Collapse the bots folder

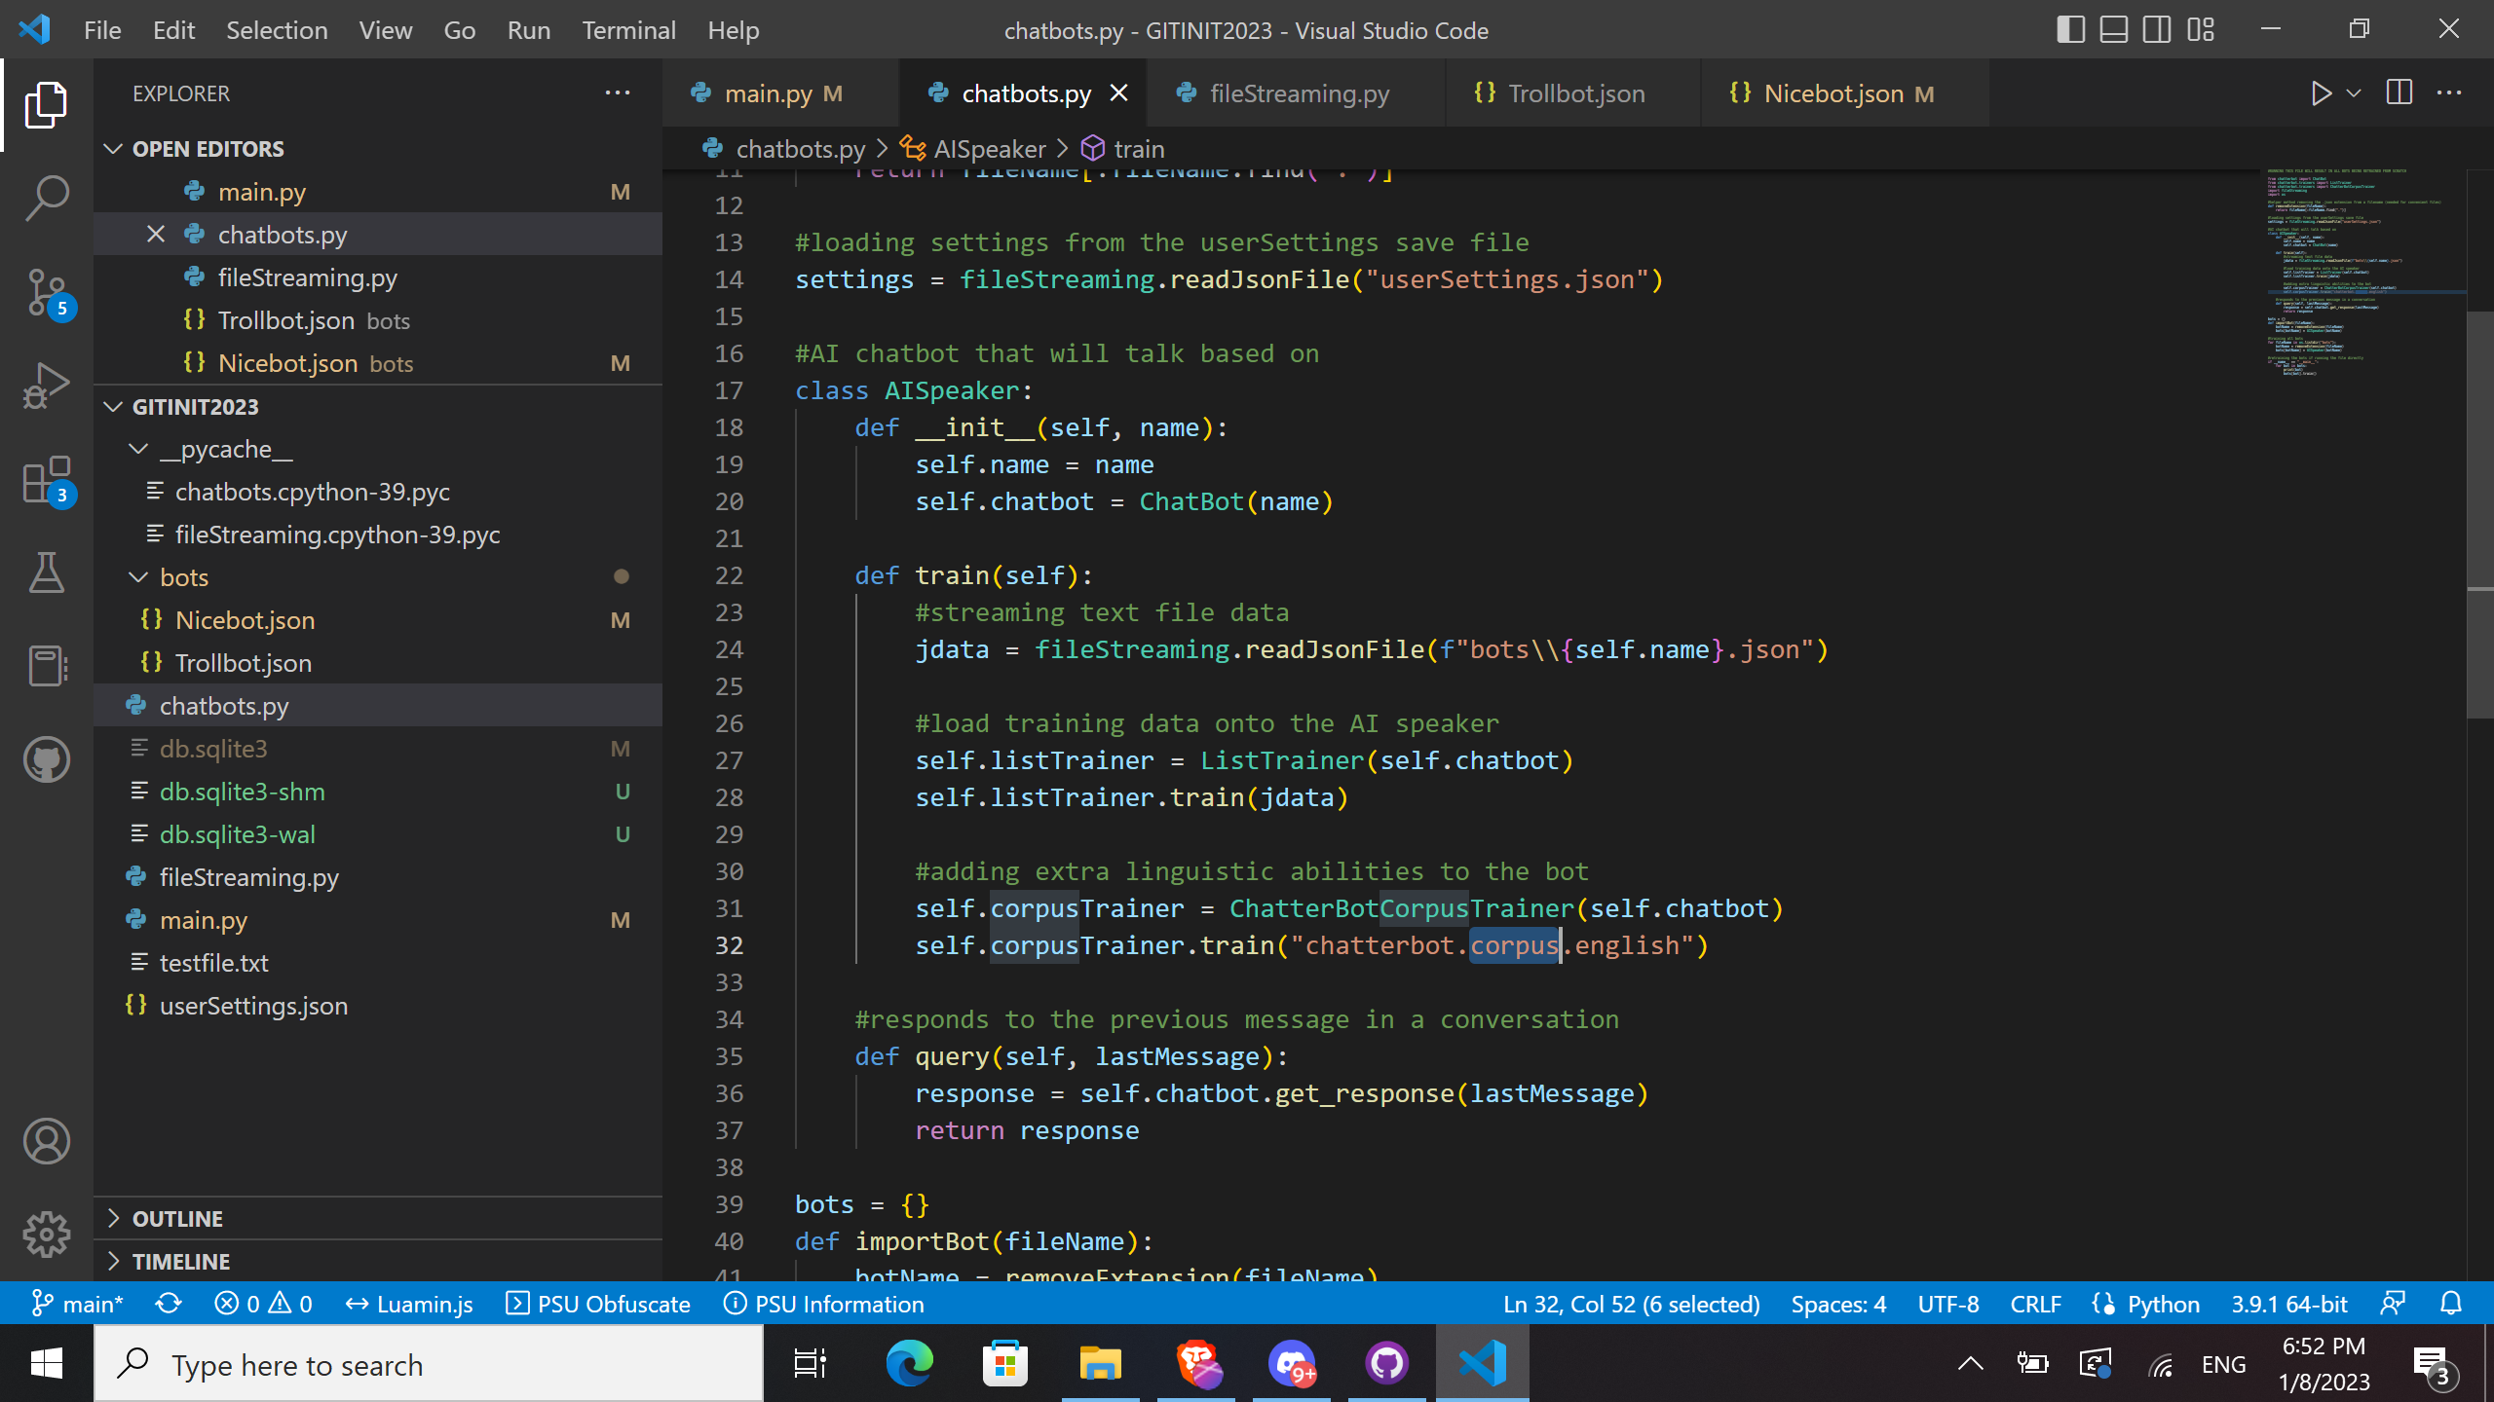[183, 577]
